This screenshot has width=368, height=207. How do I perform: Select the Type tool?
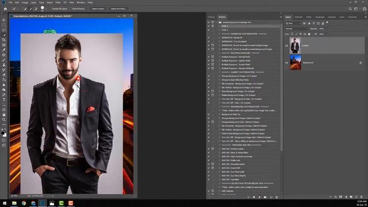[4, 99]
